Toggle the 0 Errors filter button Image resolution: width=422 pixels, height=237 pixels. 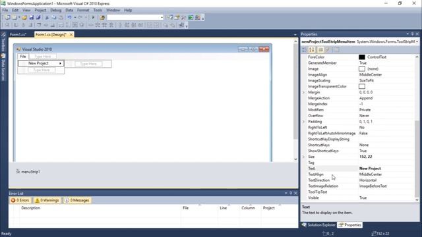point(20,200)
